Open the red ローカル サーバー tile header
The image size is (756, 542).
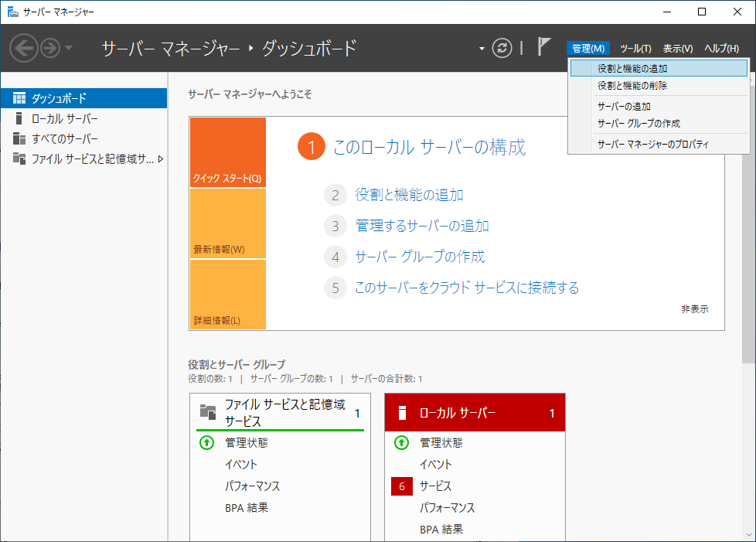coord(475,412)
